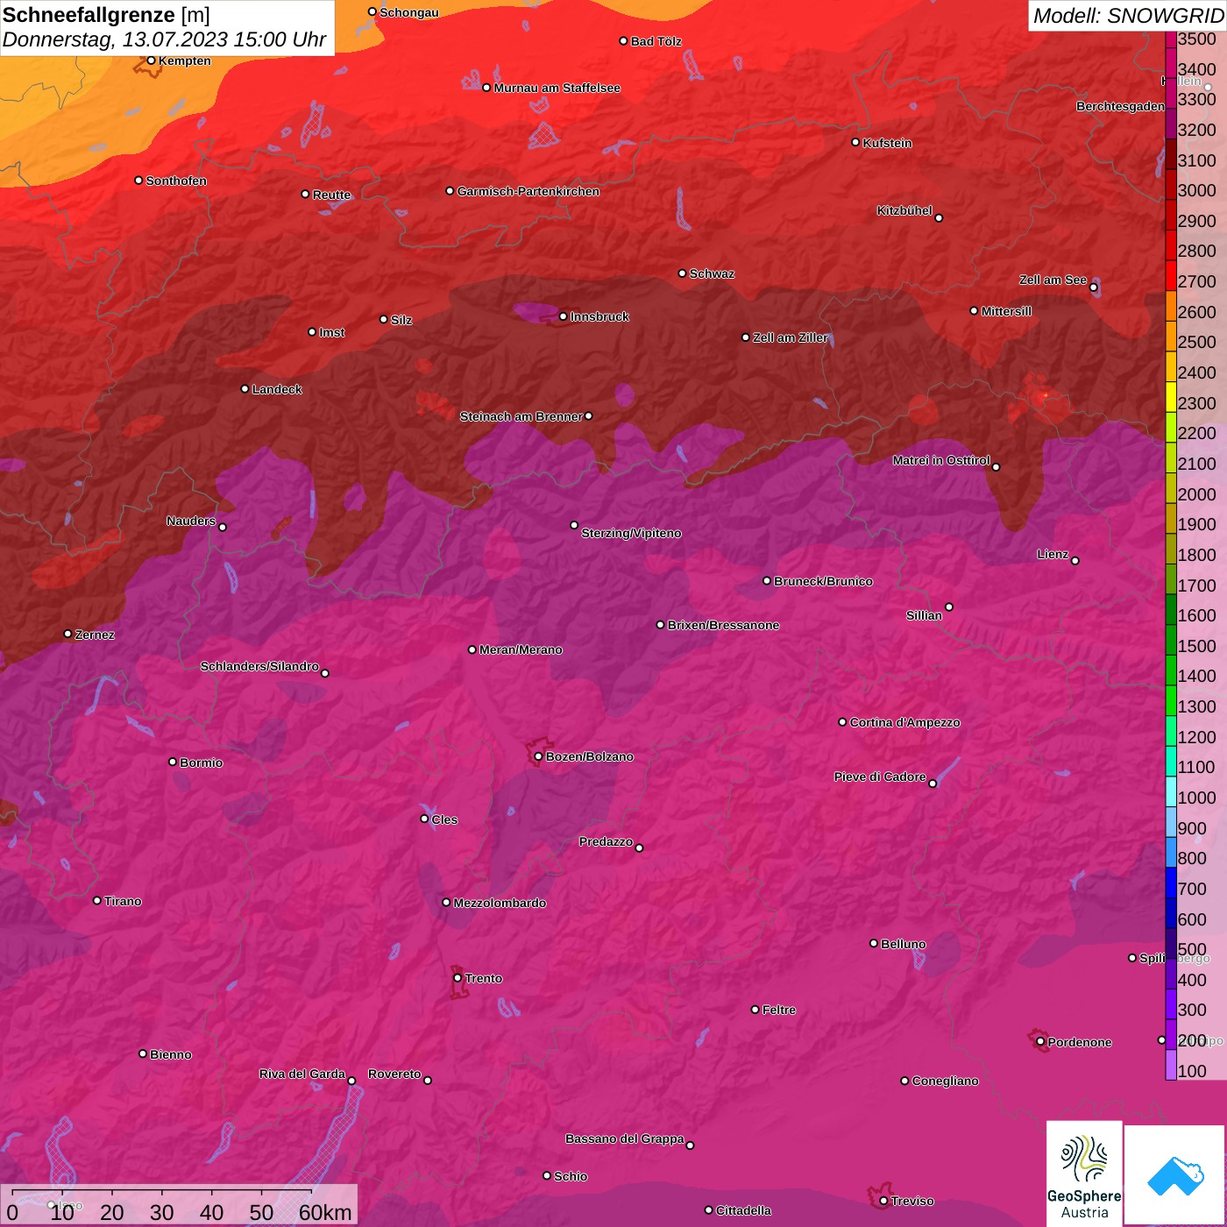Select the Bruneck/Brunico label
The image size is (1227, 1227).
823,581
